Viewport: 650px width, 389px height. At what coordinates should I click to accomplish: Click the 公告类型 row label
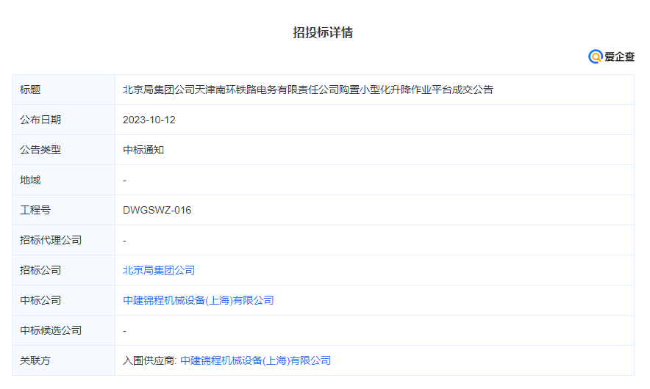(40, 150)
